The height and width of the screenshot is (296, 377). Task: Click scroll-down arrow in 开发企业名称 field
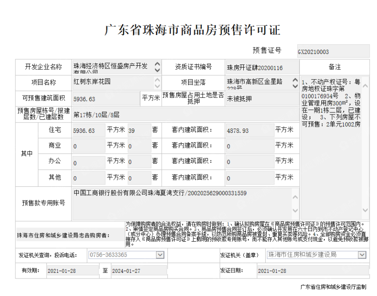(x=157, y=70)
